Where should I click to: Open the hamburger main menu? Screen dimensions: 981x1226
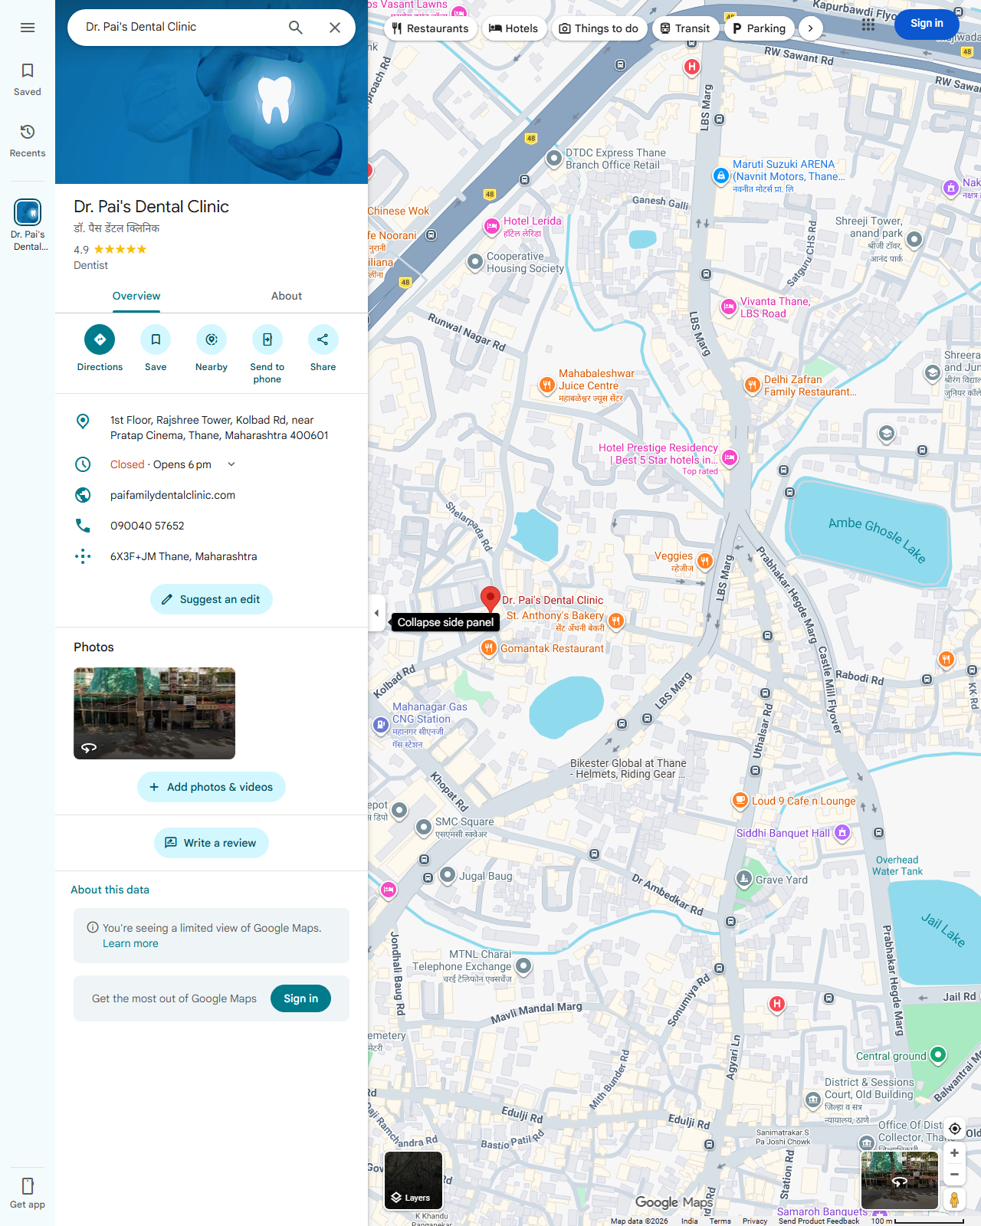click(x=28, y=28)
